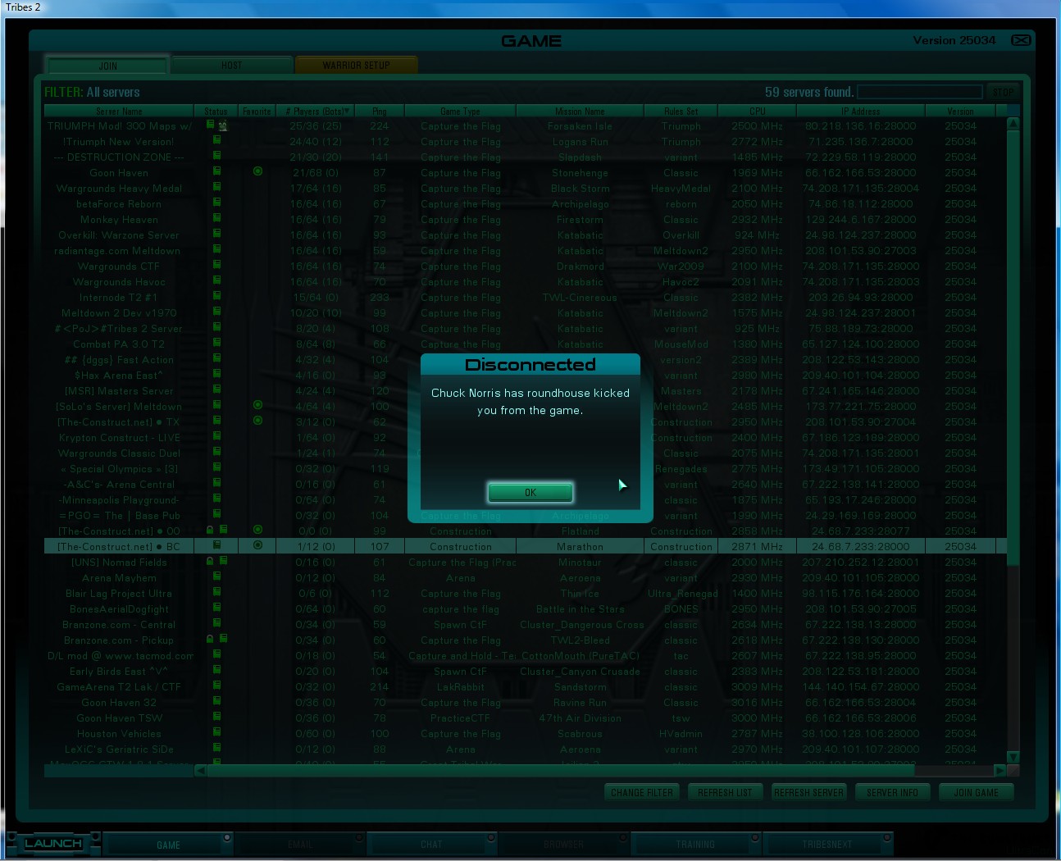Click the JOIN GAME button
The height and width of the screenshot is (861, 1061).
click(976, 792)
